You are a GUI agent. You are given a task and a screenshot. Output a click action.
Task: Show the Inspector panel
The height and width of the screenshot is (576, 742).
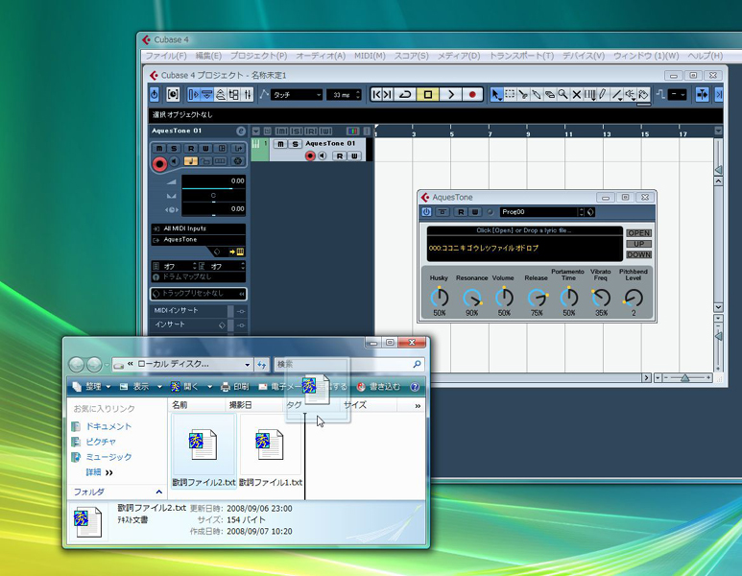[194, 95]
